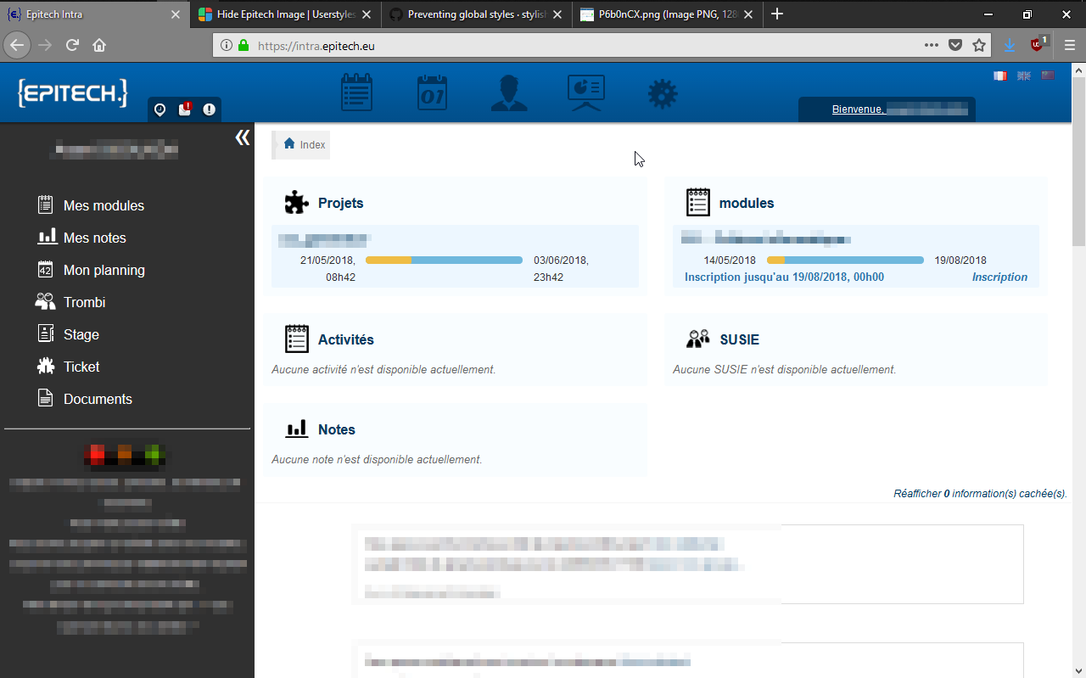1086x678 pixels.
Task: Click the exclamation alert icon
Action: (209, 109)
